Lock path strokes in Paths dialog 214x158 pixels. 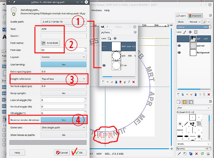[x=109, y=39]
